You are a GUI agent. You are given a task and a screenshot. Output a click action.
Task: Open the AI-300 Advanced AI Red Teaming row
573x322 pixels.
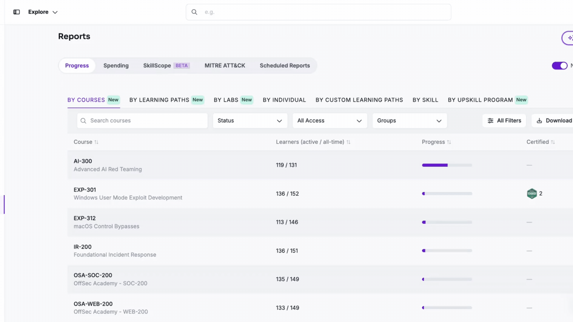coord(320,165)
